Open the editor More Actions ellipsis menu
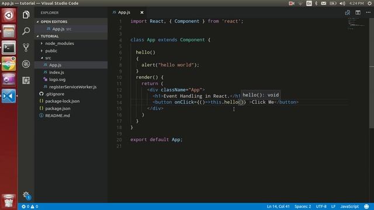374x210 pixels. coord(368,12)
